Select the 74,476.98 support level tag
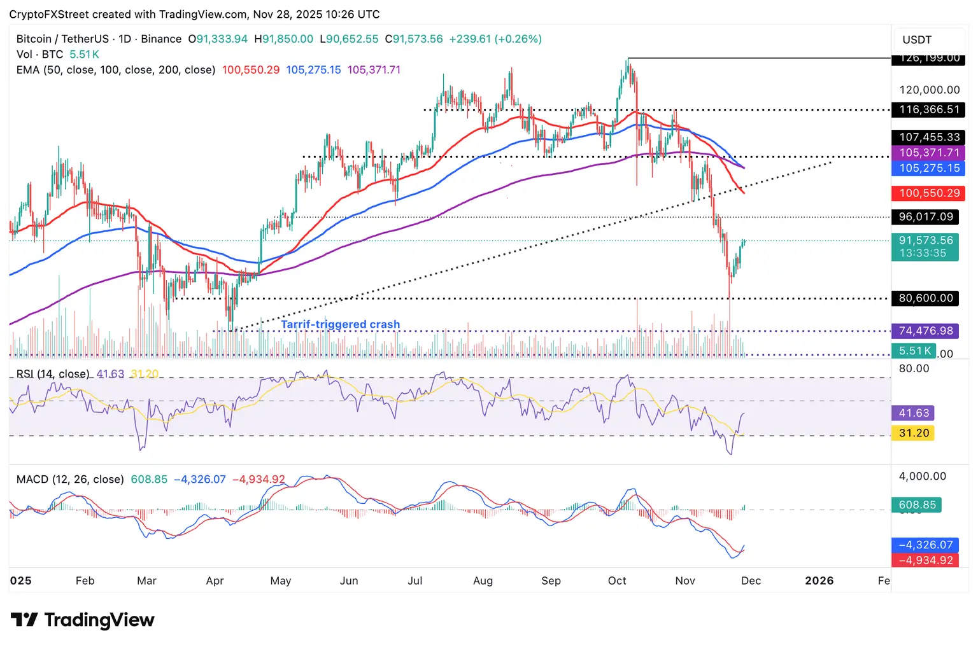This screenshot has width=978, height=647. [925, 331]
